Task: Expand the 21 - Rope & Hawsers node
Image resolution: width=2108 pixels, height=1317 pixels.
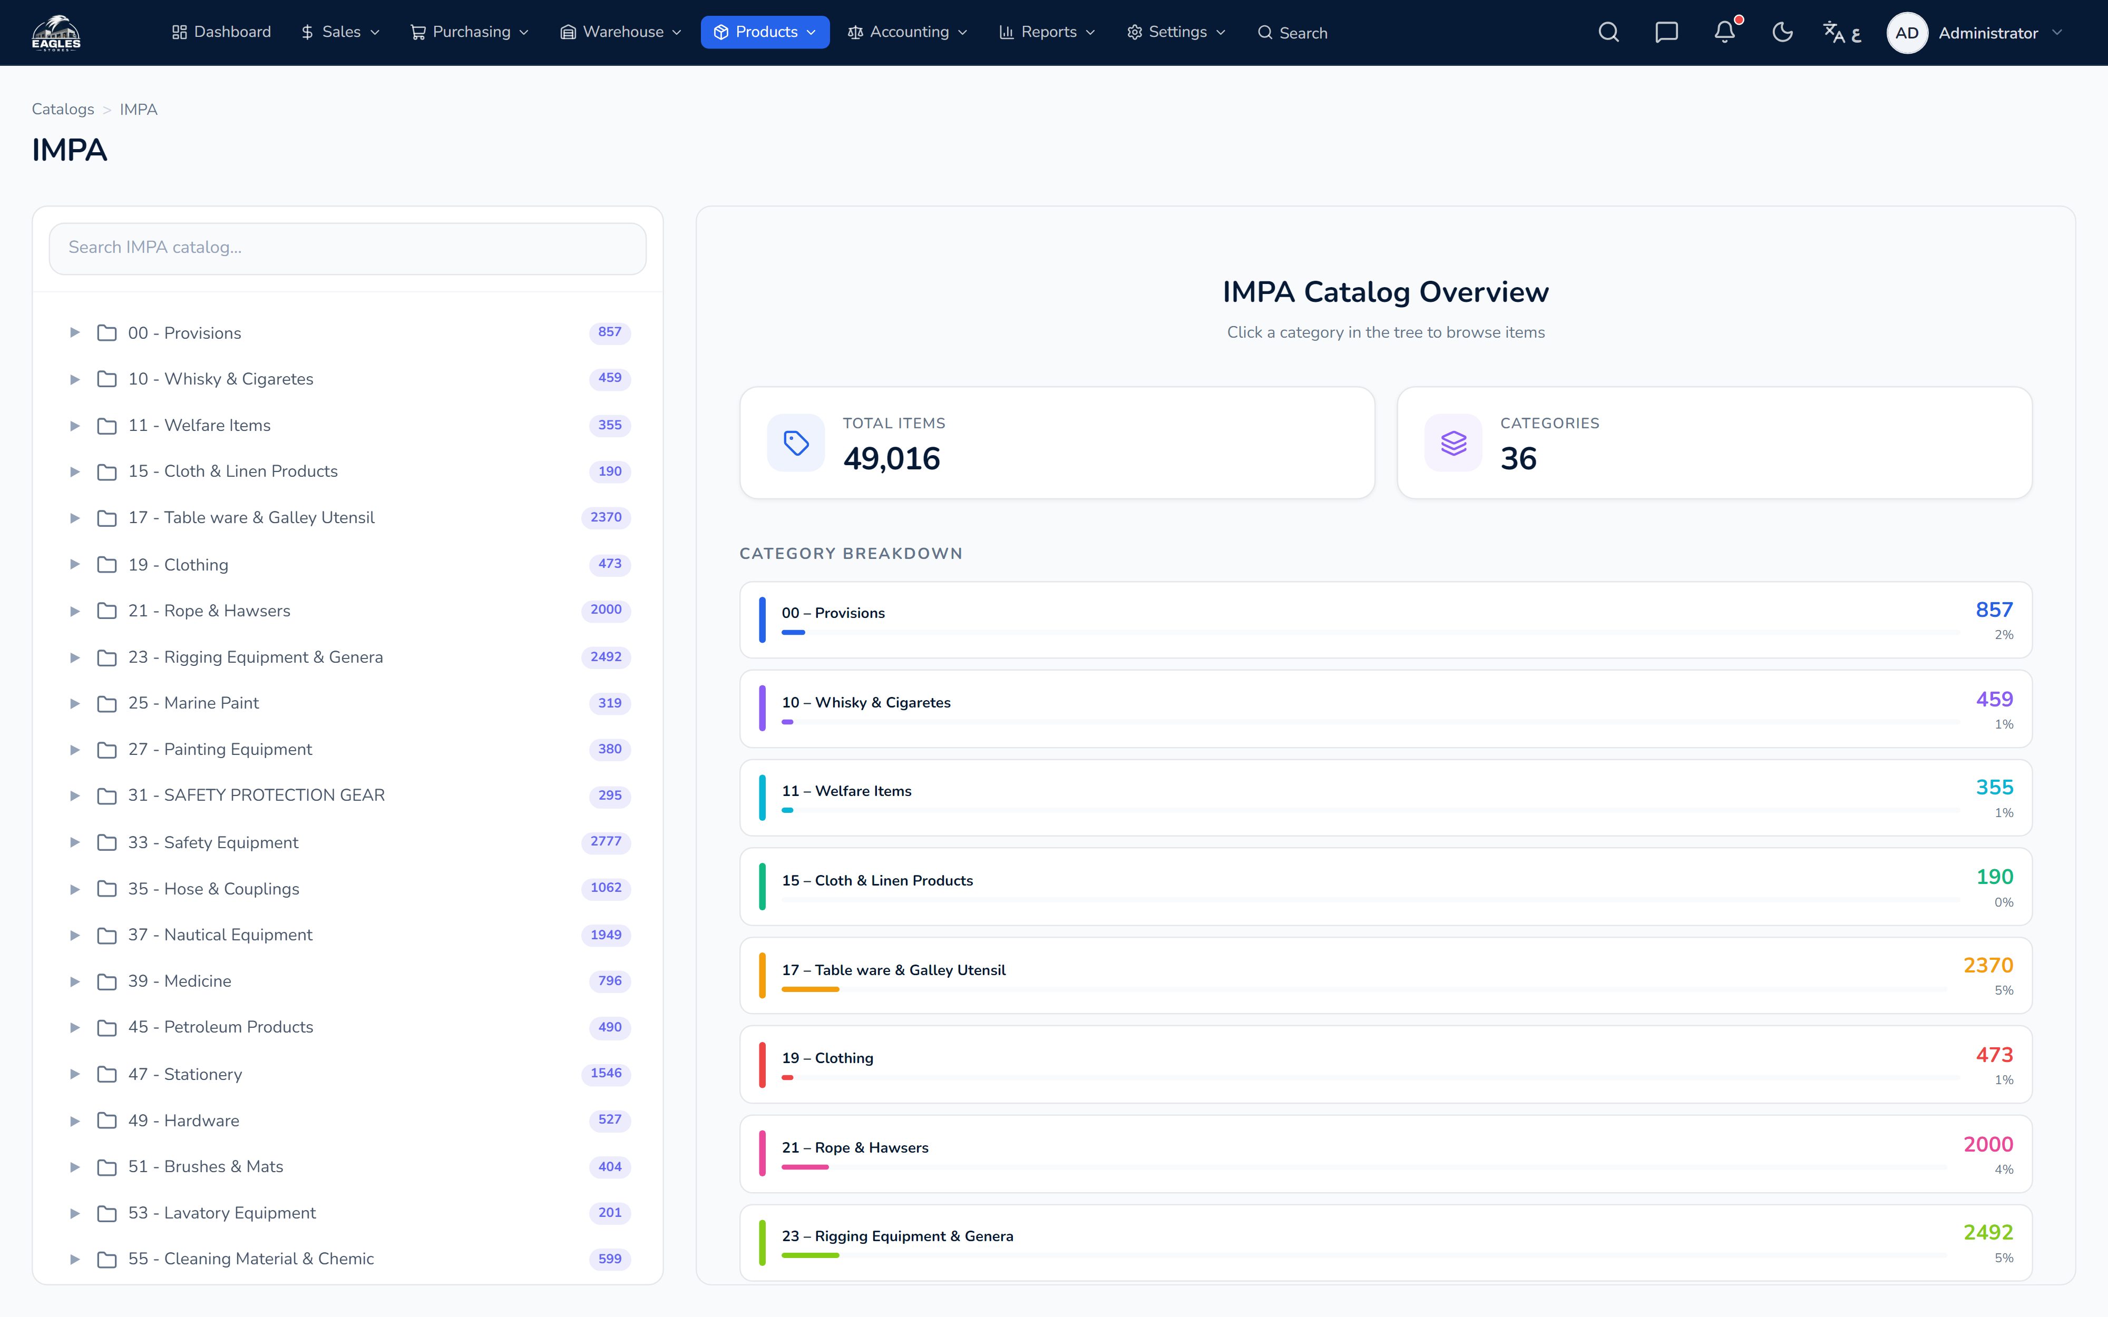Action: [75, 611]
